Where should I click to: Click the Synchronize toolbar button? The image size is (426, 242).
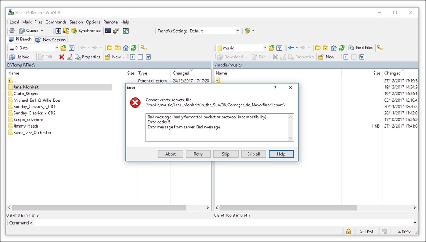86,31
